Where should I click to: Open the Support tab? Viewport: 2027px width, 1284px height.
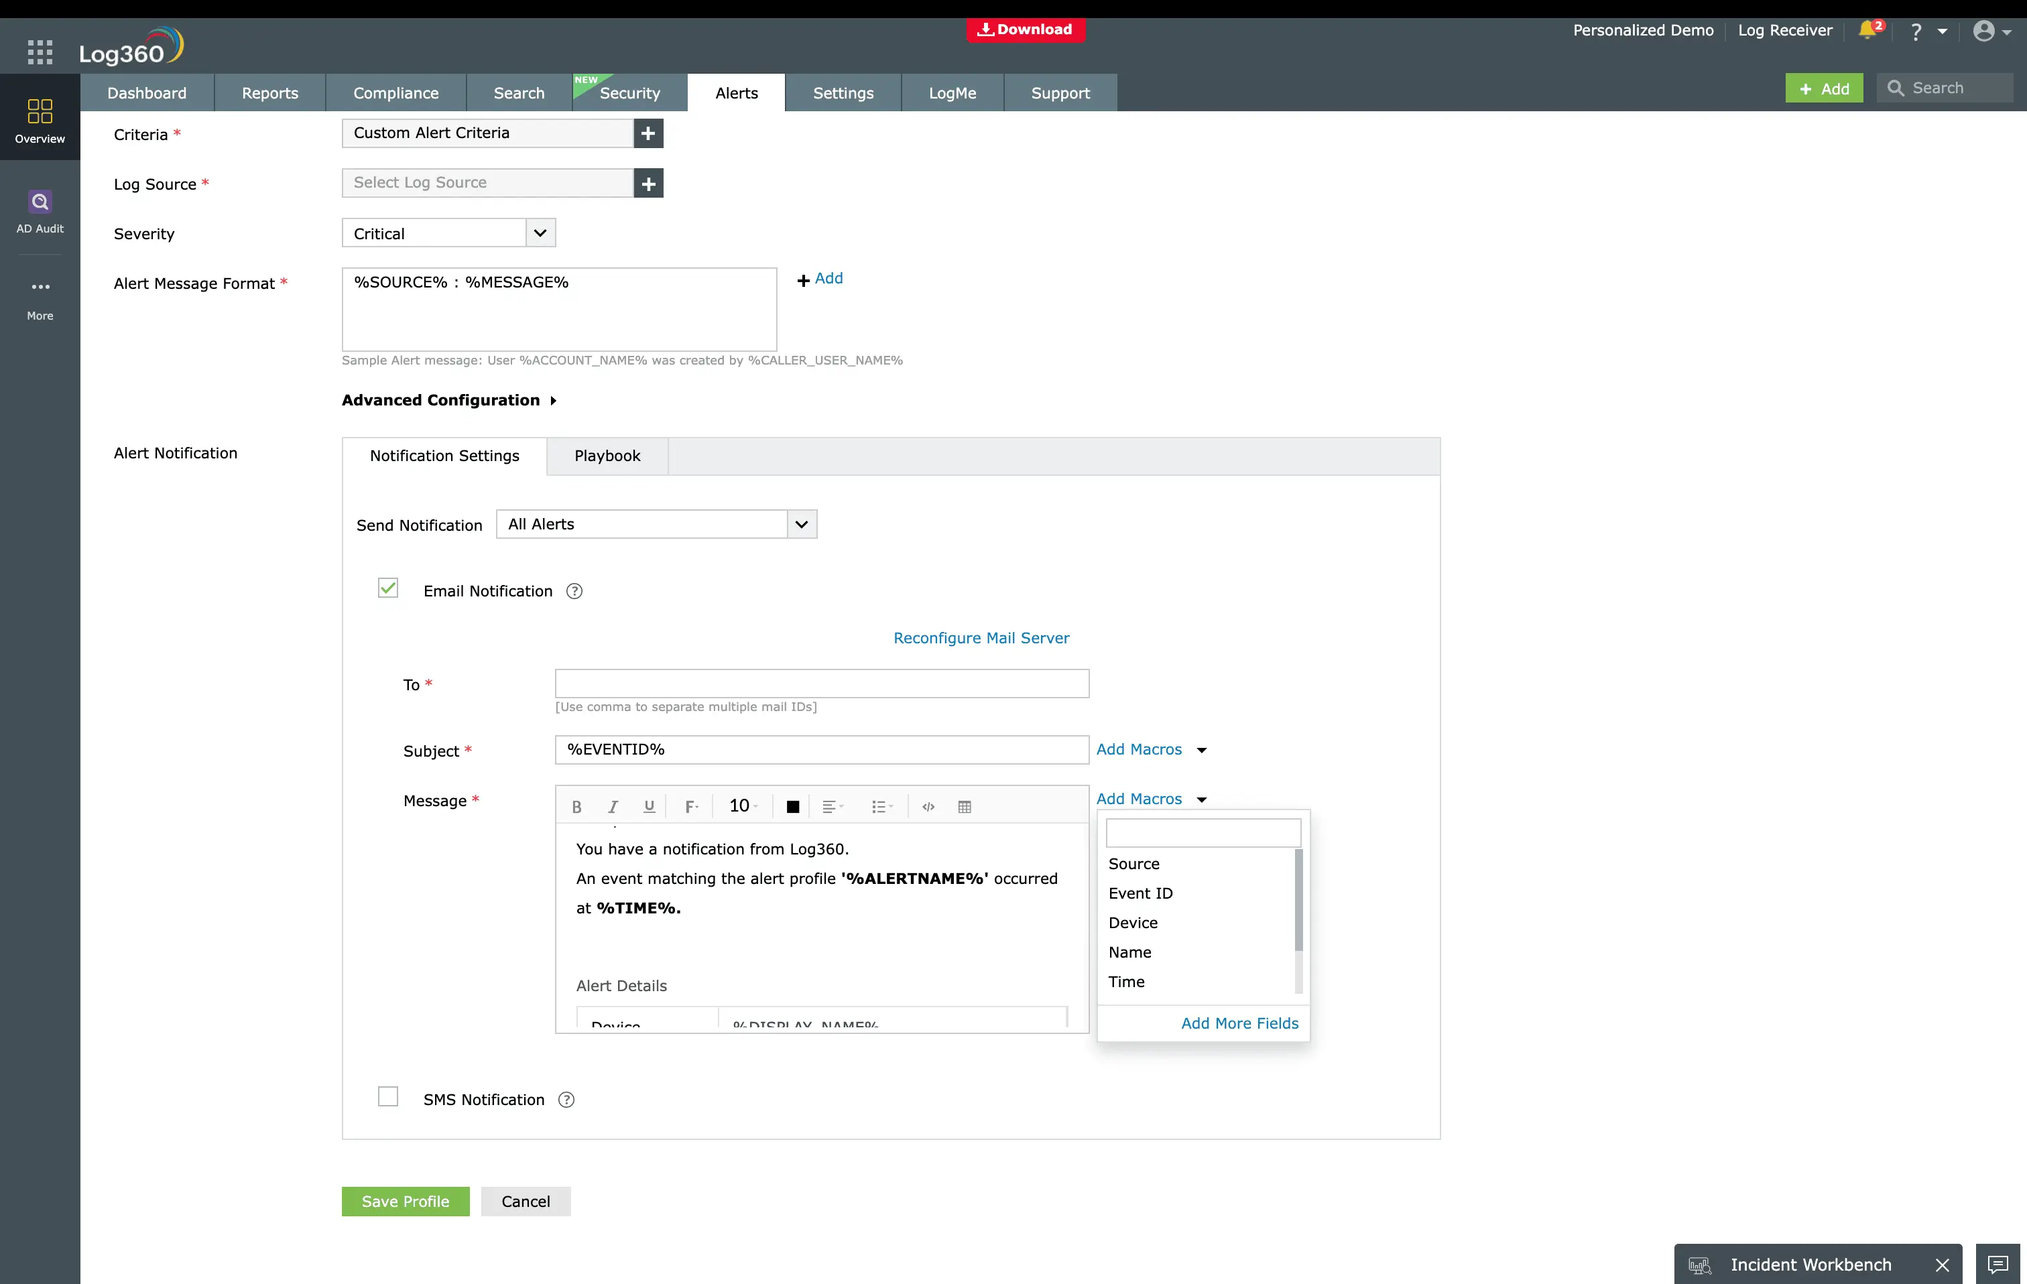coord(1060,92)
